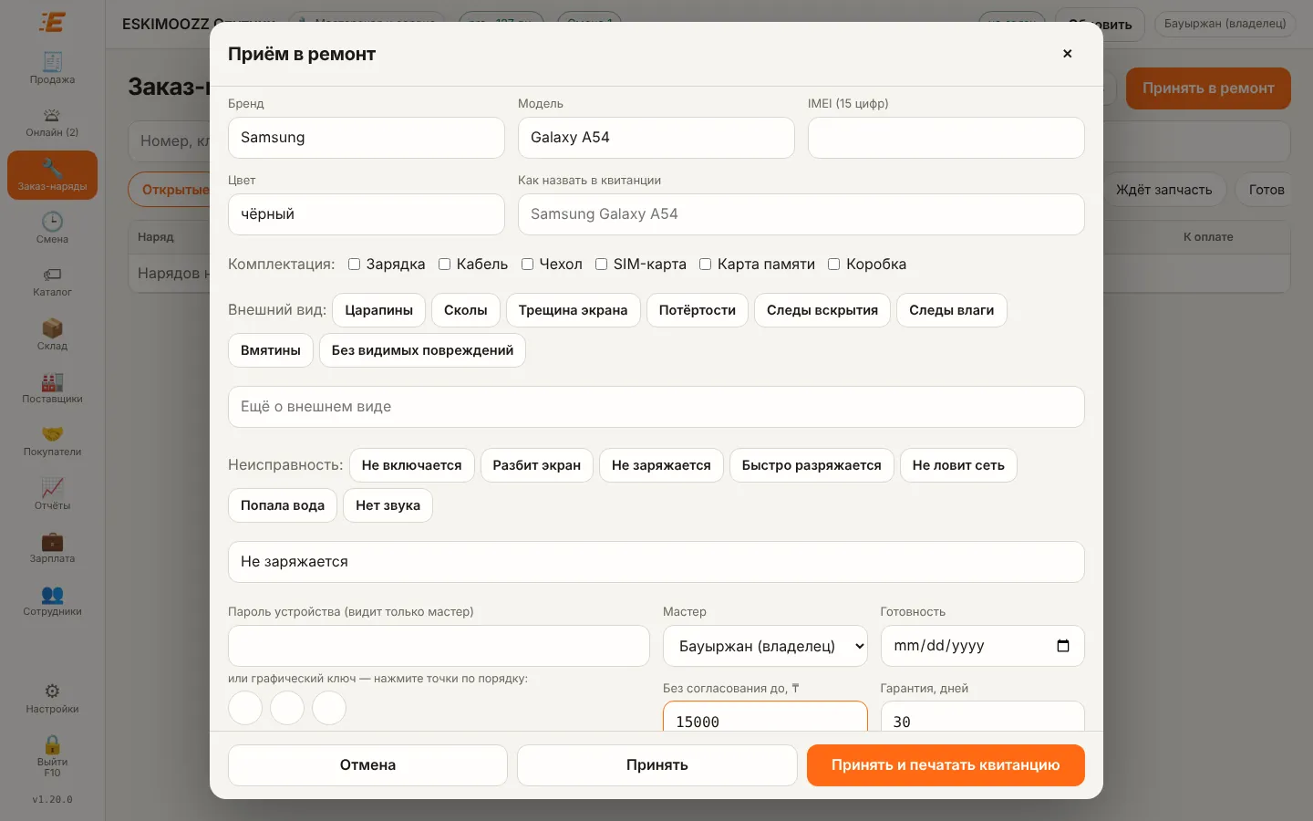
Task: Focus the Гарантия, дней field
Action: point(983,716)
